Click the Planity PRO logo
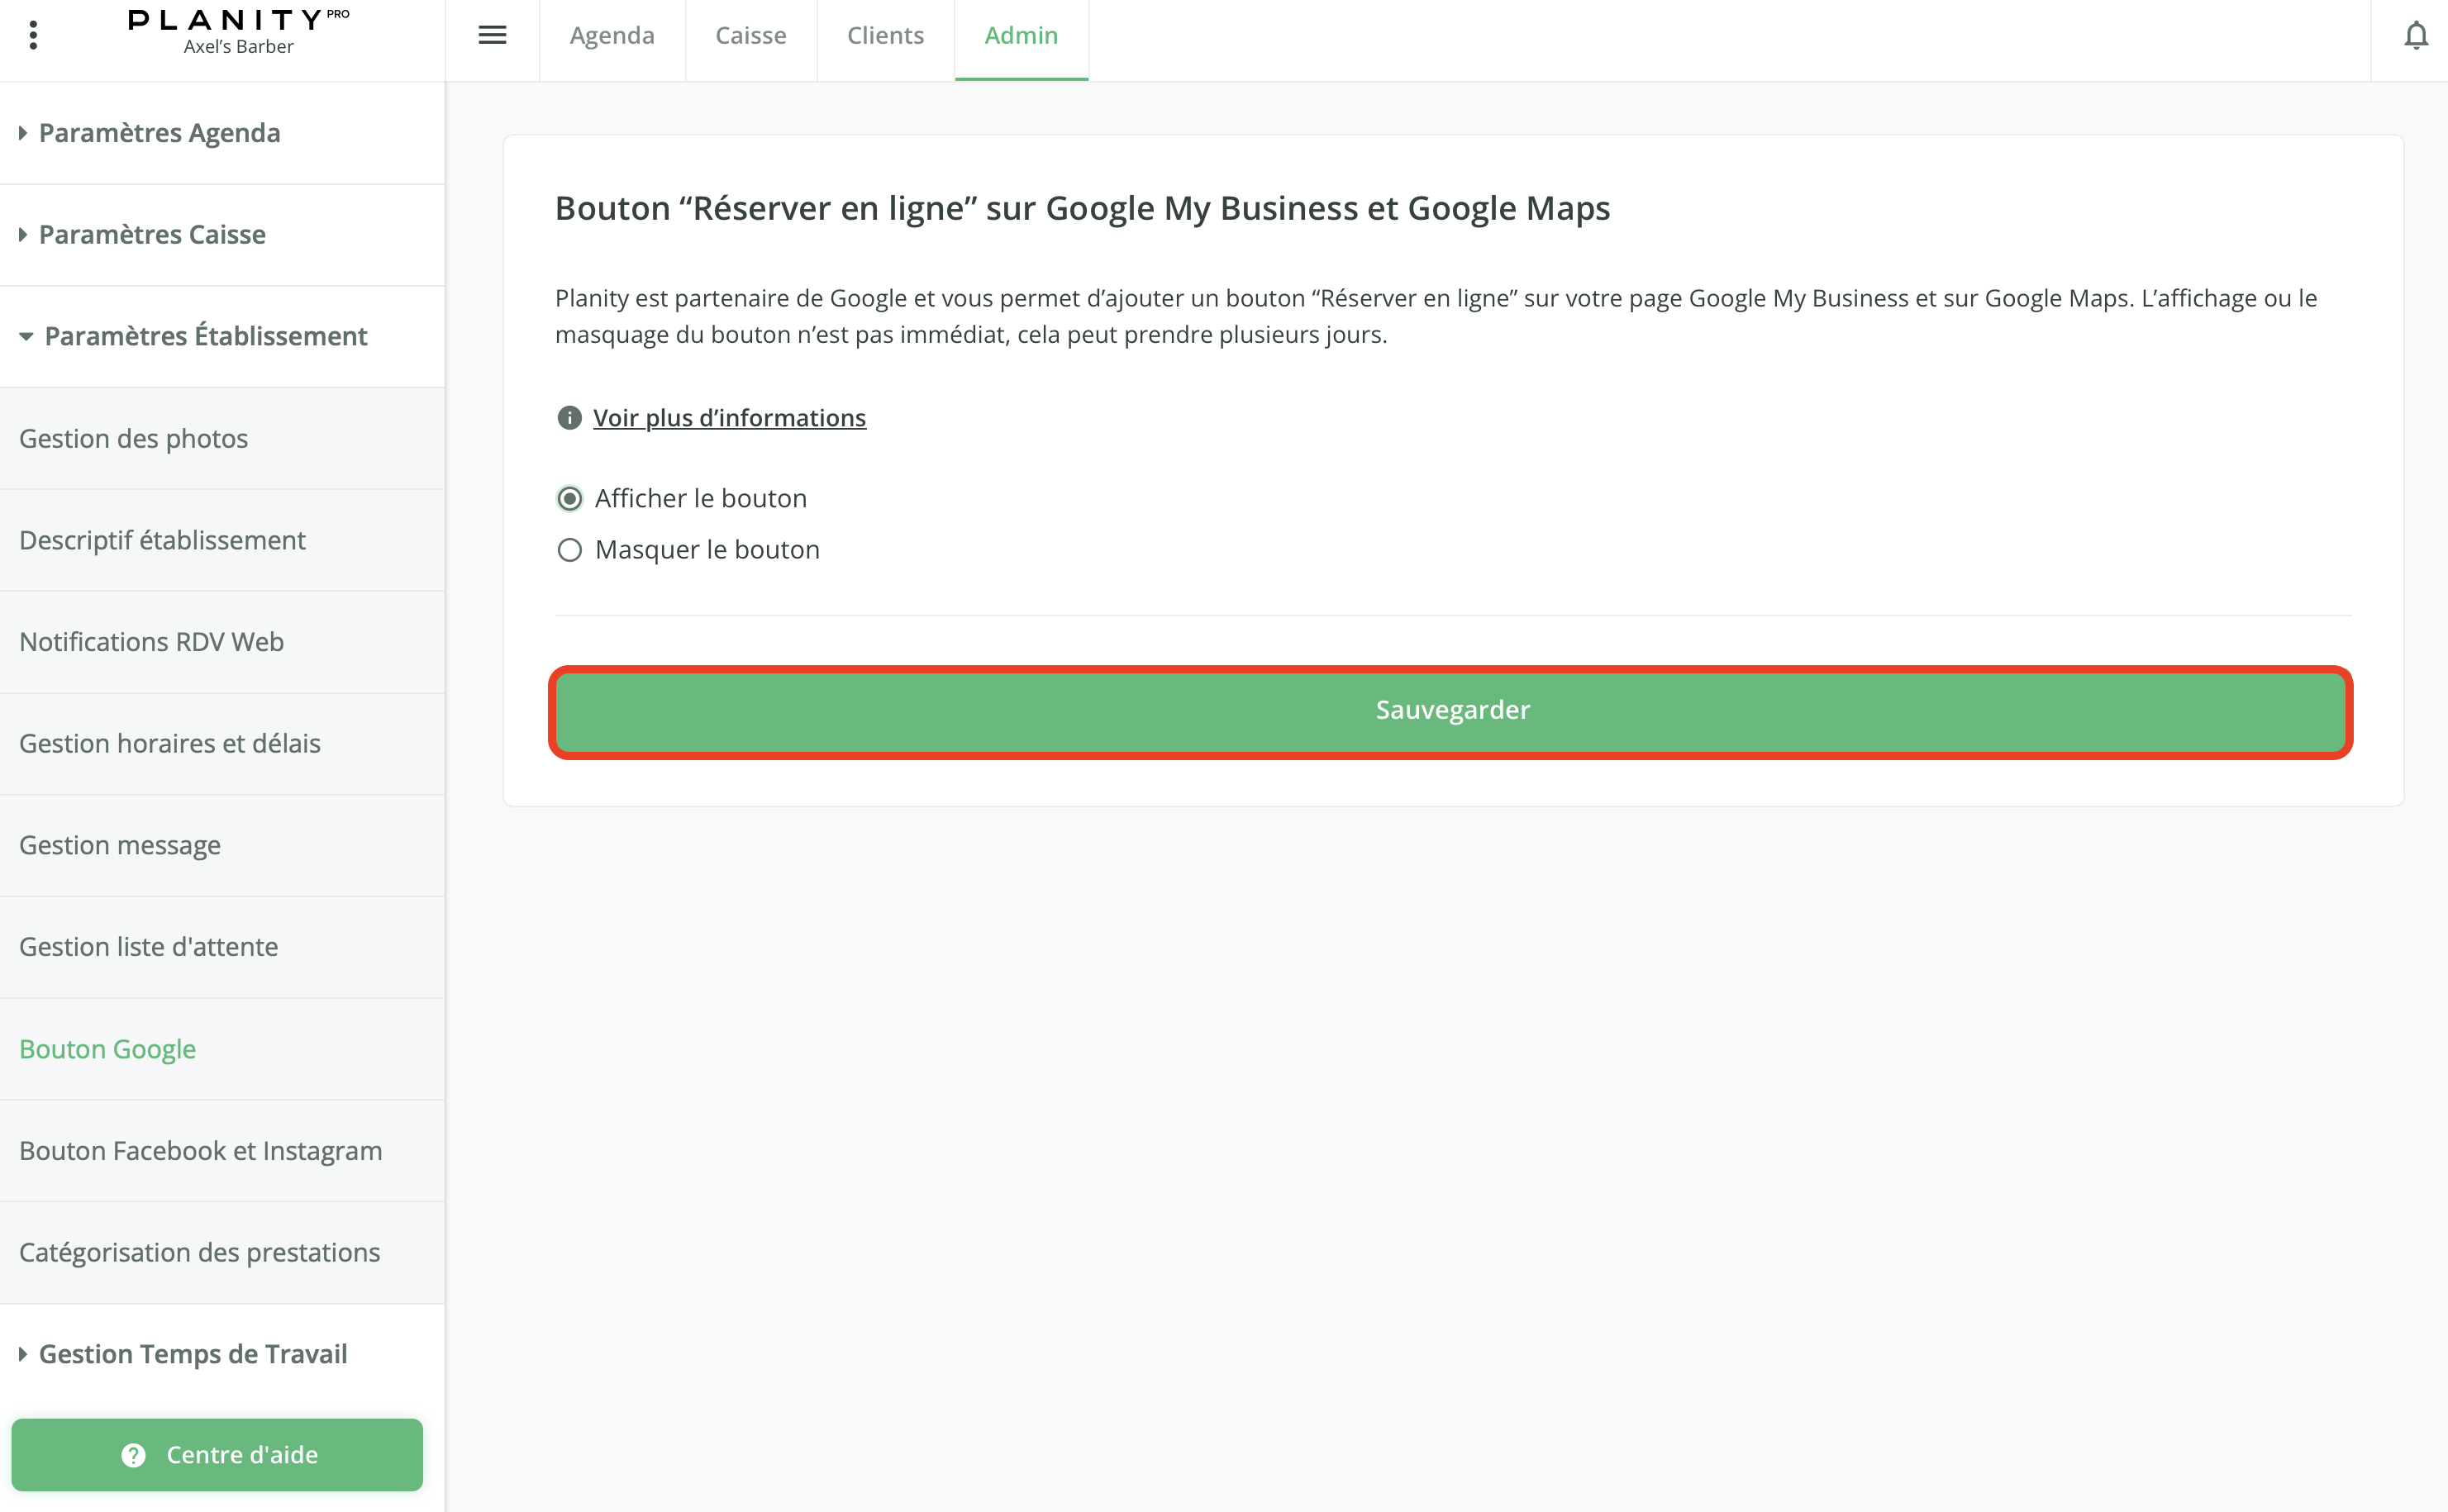The height and width of the screenshot is (1512, 2448). [238, 32]
